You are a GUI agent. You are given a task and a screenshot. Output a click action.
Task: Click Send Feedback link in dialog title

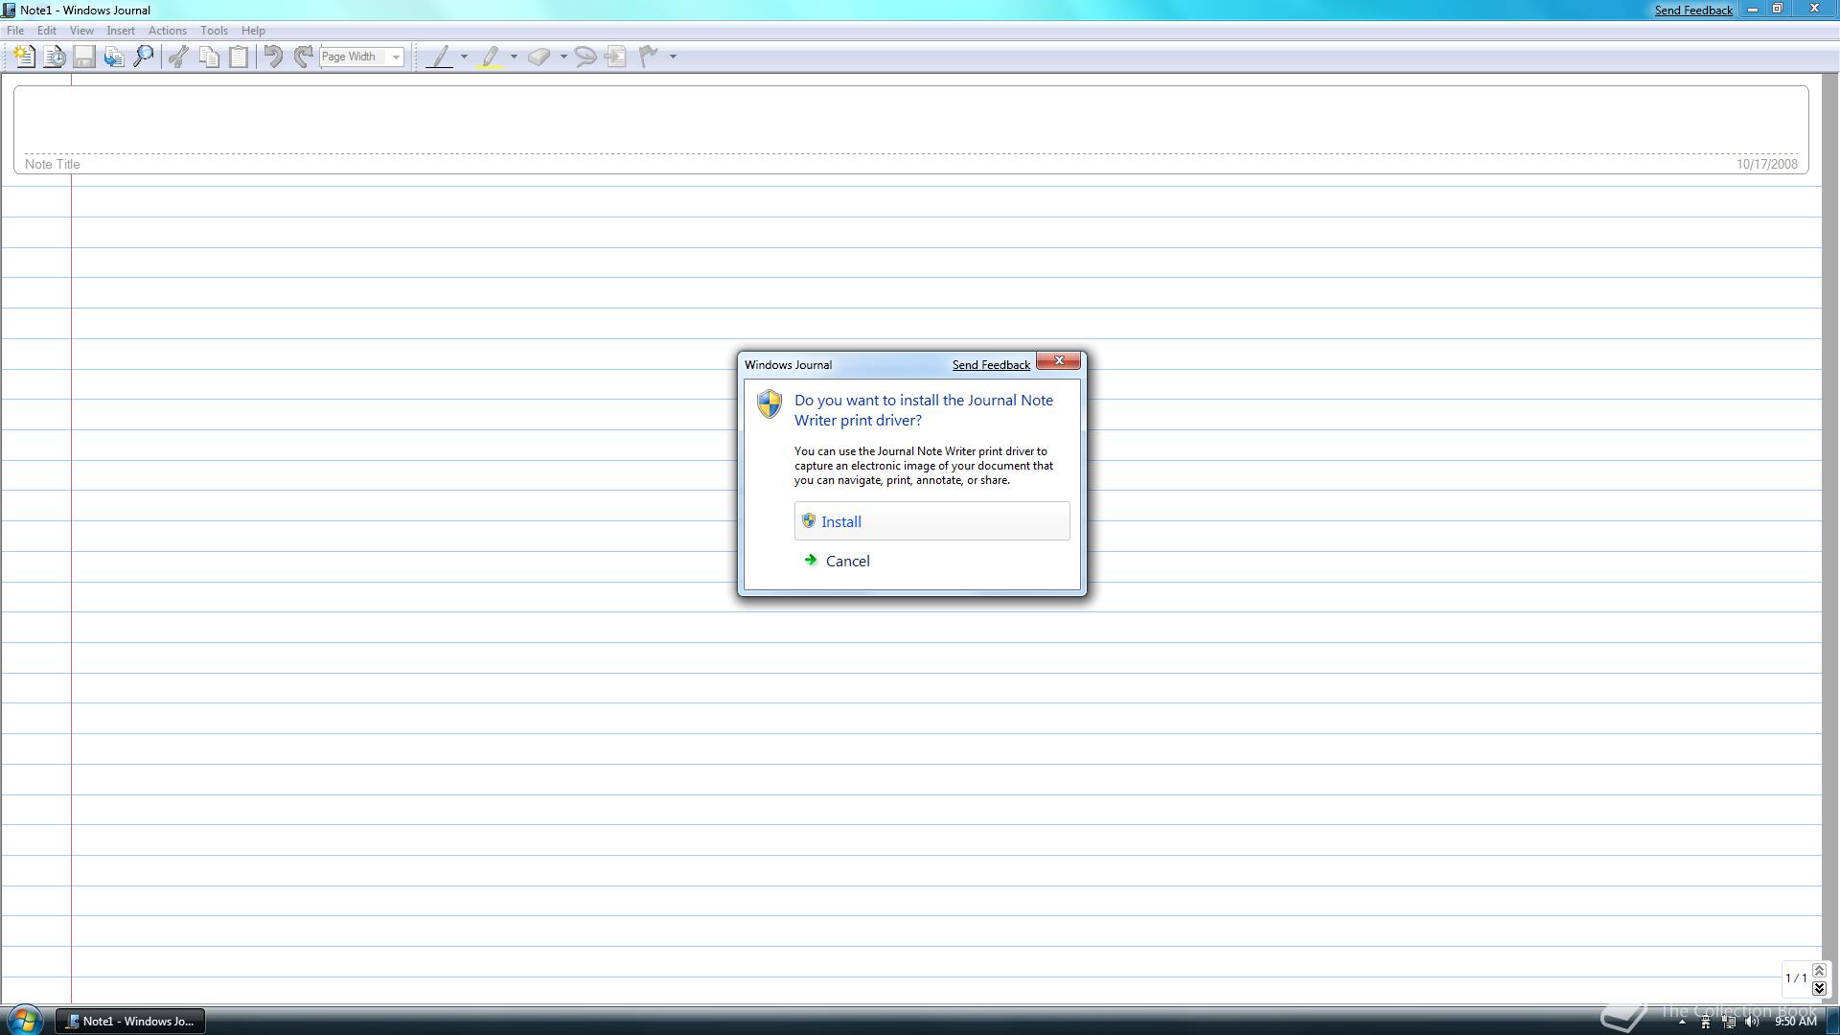coord(991,365)
